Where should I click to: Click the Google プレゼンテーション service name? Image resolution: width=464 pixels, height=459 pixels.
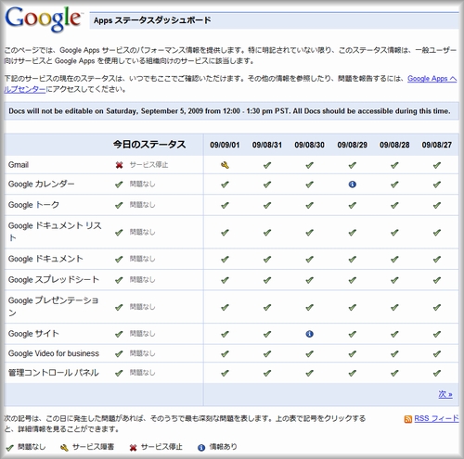[53, 307]
